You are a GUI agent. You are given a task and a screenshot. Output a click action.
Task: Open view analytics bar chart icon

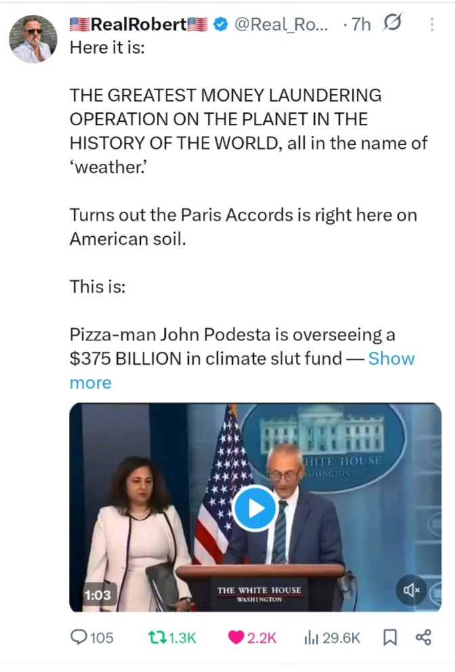coord(312,637)
